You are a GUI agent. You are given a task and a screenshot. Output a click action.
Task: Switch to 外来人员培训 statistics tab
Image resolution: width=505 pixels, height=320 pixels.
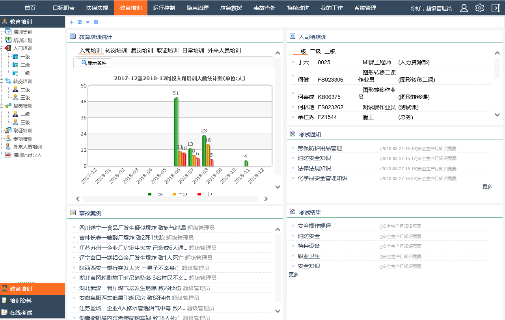pos(224,50)
